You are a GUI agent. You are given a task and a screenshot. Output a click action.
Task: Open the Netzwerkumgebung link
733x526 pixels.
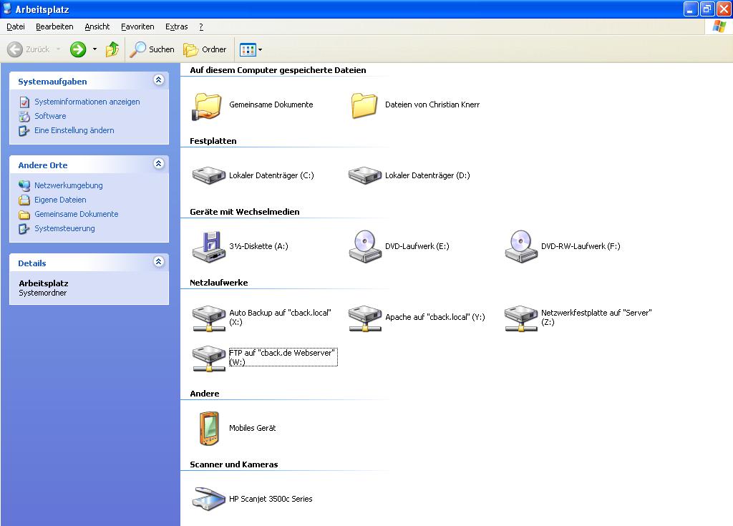point(68,185)
